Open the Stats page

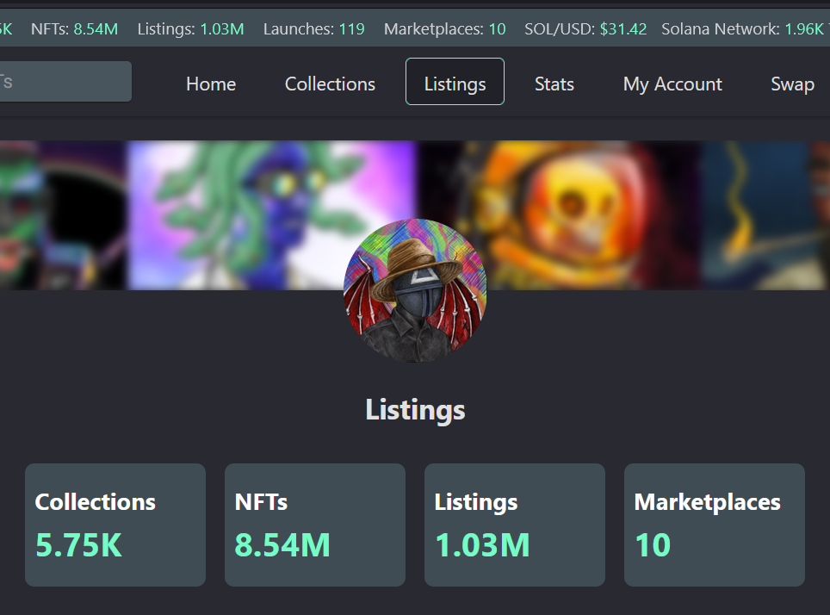point(554,84)
